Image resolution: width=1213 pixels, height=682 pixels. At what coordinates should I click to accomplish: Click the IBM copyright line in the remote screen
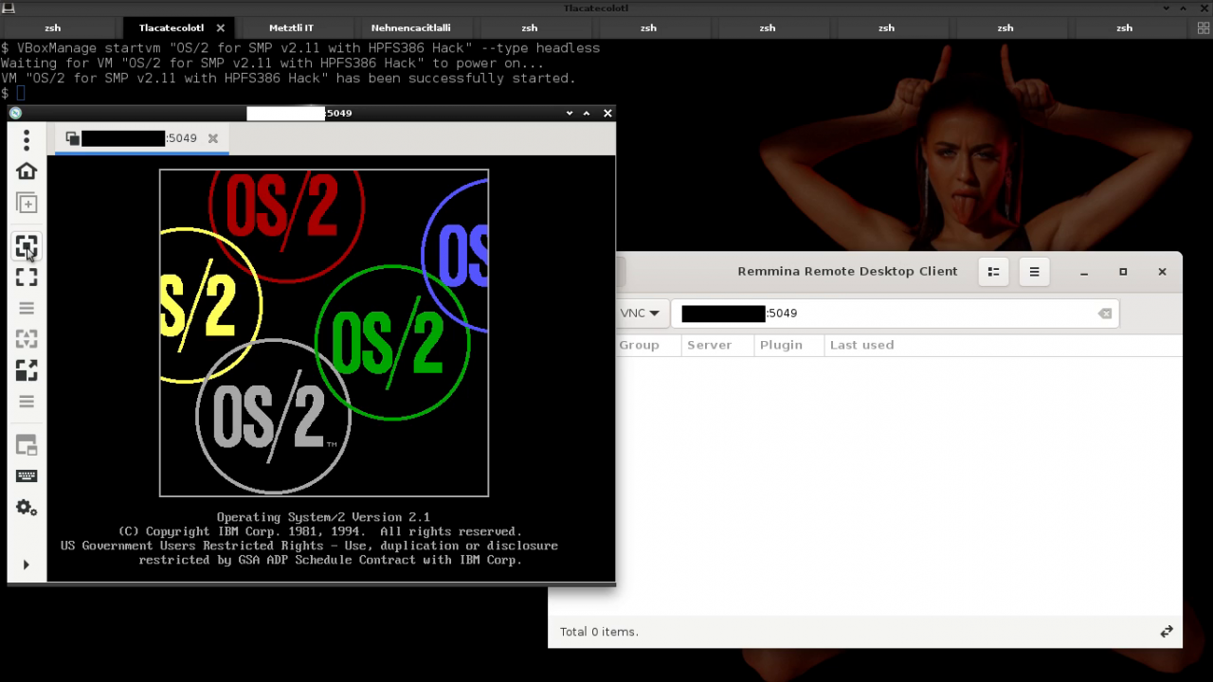[x=320, y=531]
